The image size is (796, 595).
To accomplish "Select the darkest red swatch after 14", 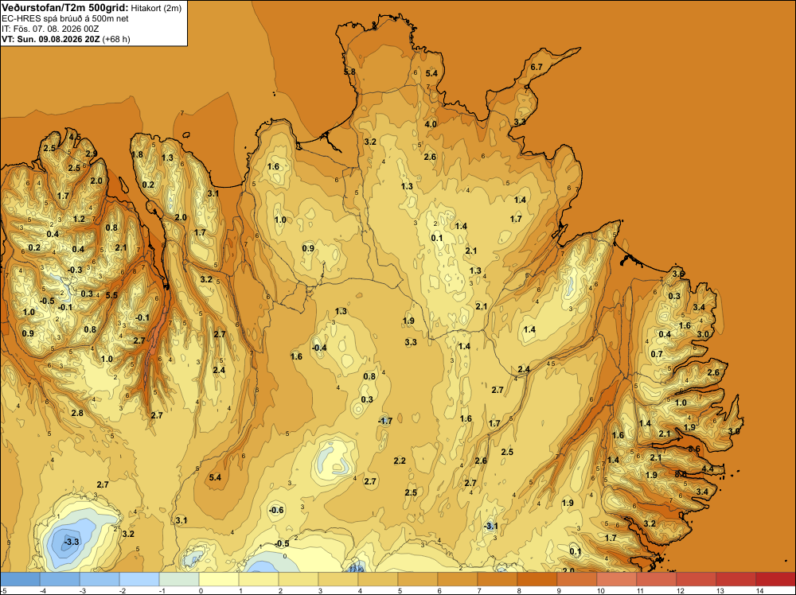I will pos(775,579).
